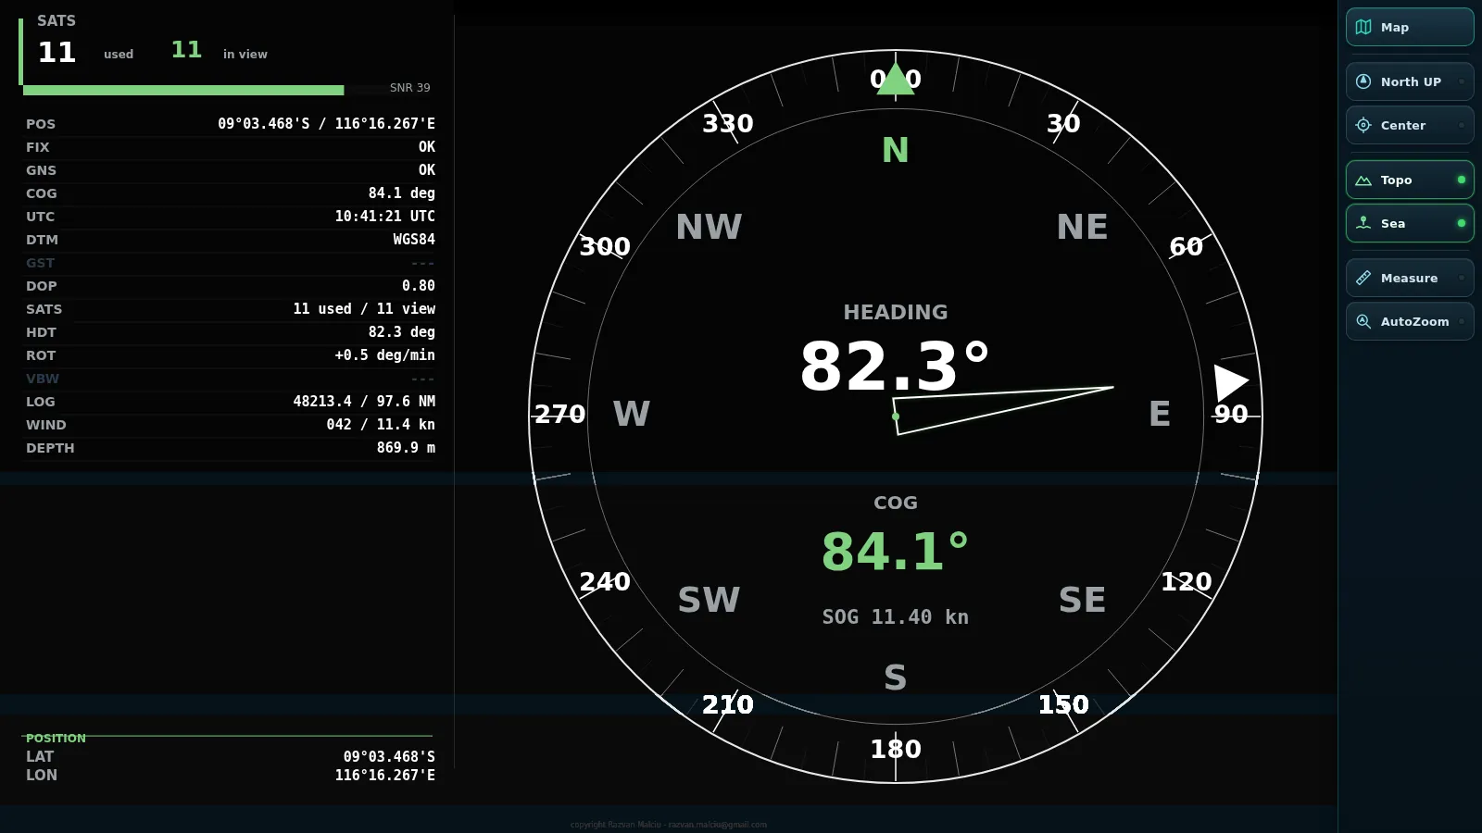The image size is (1482, 833).
Task: Click the SNR 39 label
Action: (x=410, y=88)
